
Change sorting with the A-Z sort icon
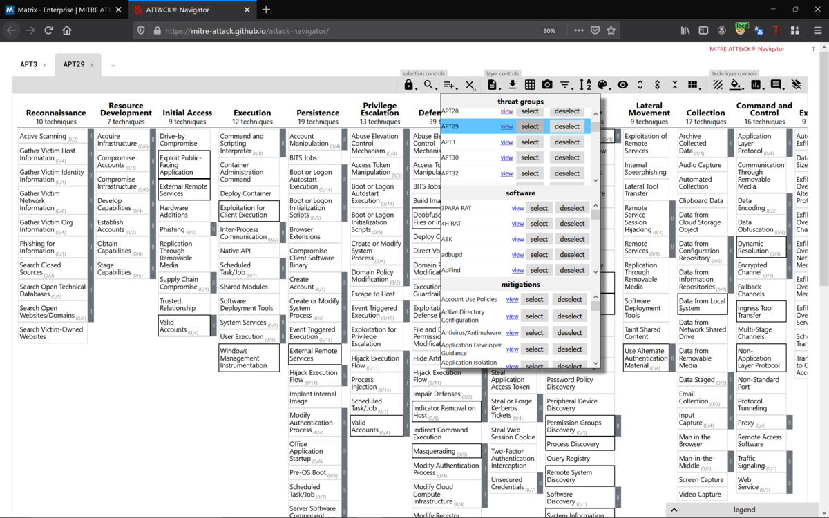[585, 85]
